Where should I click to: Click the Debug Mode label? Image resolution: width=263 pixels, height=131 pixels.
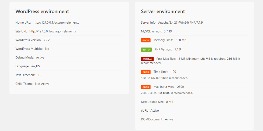click(x=25, y=57)
